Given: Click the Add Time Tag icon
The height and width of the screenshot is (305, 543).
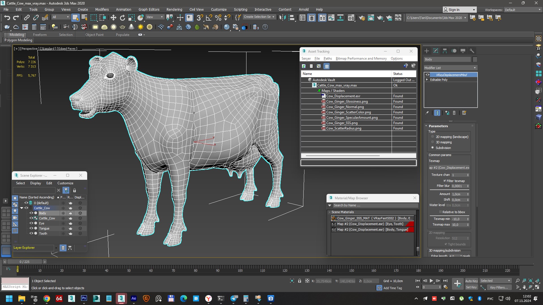Looking at the screenshot, I should point(379,288).
